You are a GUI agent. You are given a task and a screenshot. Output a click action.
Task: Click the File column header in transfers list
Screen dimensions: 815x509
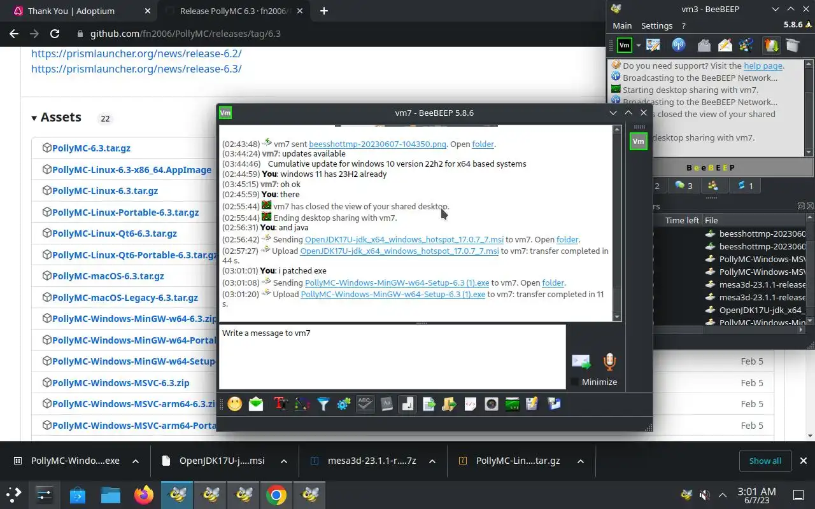coord(755,220)
